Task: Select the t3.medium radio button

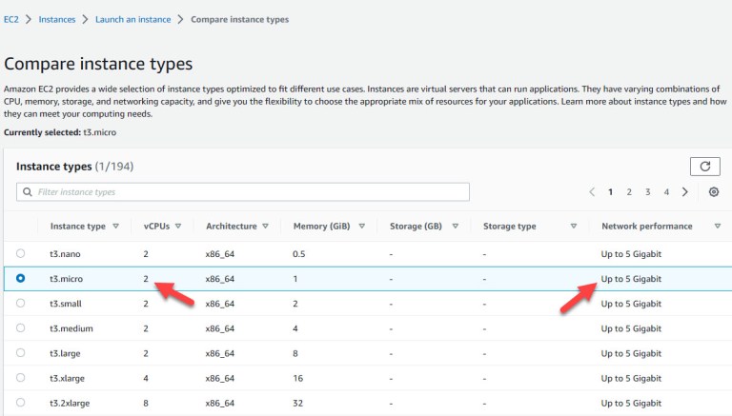Action: 20,327
